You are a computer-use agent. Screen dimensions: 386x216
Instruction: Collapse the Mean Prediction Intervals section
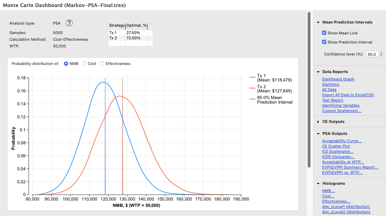pyautogui.click(x=318, y=22)
